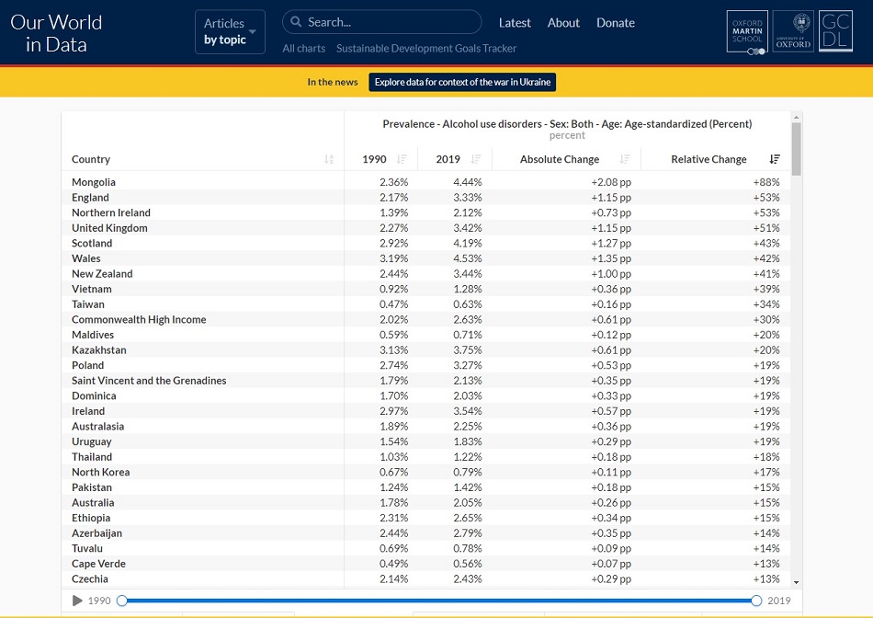Viewport: 873px width, 618px height.
Task: Click the In the news label
Action: pyautogui.click(x=333, y=82)
